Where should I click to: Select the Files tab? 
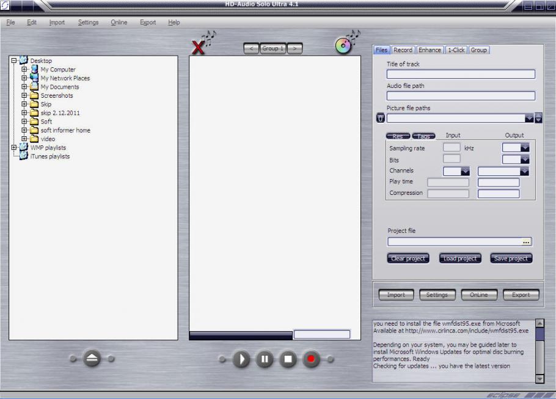pos(381,50)
